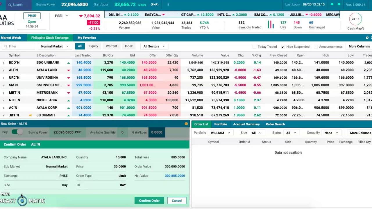Expand the MBT`N row
This screenshot has height=209, width=372.
3,93
